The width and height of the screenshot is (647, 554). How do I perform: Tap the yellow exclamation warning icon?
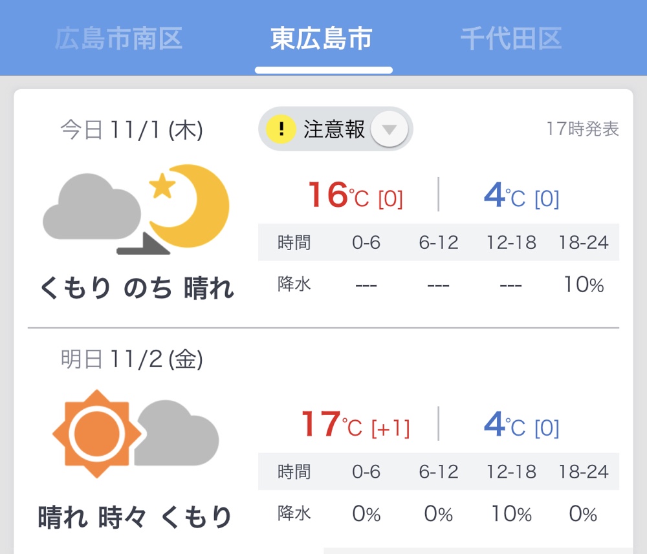(281, 129)
